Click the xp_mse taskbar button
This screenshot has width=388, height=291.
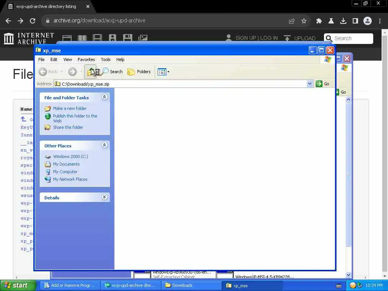tap(252, 286)
